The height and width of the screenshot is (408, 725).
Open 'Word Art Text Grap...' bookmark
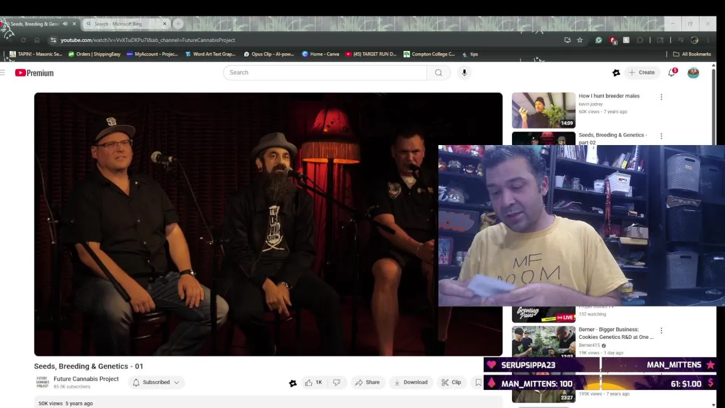point(210,54)
